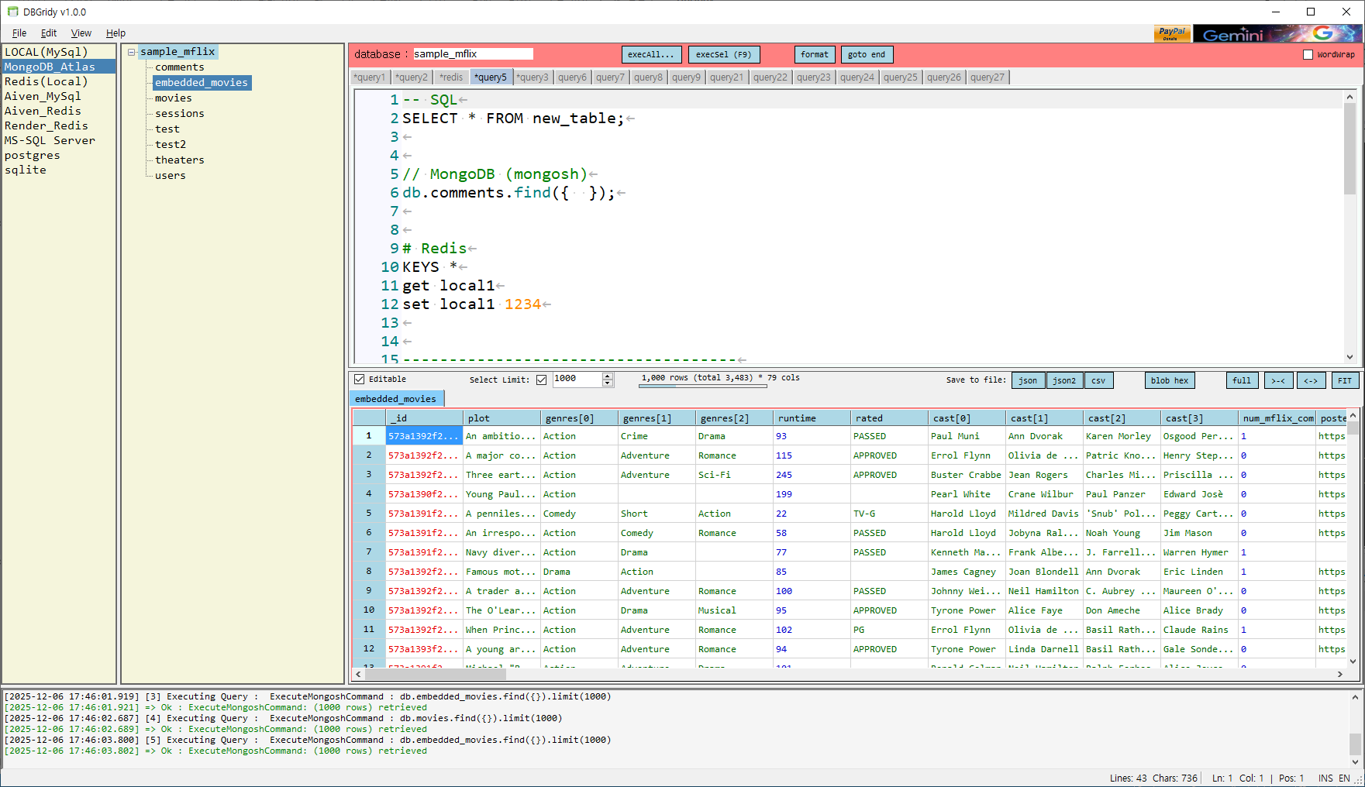The height and width of the screenshot is (787, 1365).
Task: Shrink columns with the >-< icon
Action: [1279, 380]
